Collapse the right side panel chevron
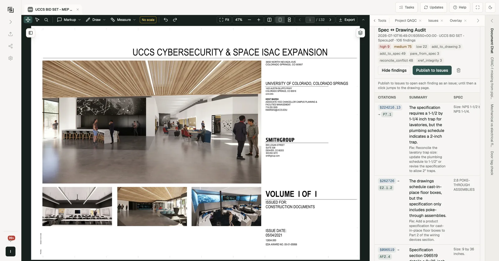This screenshot has height=261, width=499. pyautogui.click(x=492, y=21)
